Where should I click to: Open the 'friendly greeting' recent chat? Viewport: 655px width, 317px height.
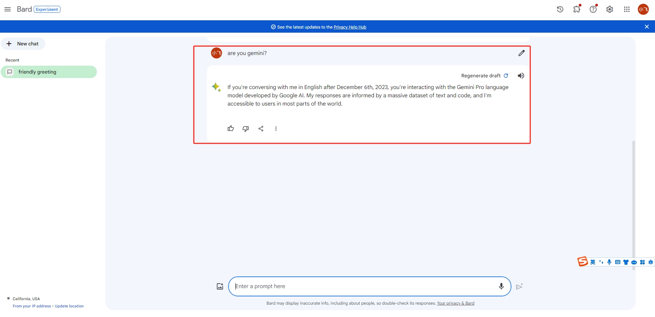pos(49,72)
